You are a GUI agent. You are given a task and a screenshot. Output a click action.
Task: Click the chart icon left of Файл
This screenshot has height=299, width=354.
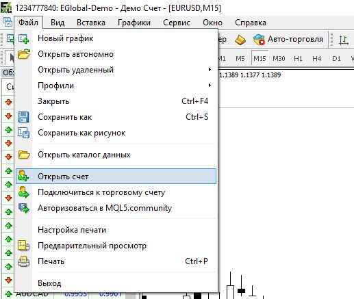8,23
